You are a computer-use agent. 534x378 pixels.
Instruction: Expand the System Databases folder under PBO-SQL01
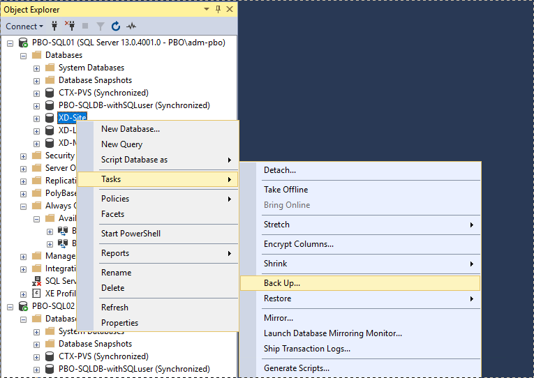36,68
